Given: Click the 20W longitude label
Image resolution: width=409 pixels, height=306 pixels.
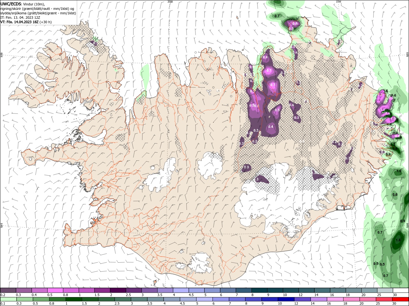Looking at the screenshot, I should (x=170, y=2).
